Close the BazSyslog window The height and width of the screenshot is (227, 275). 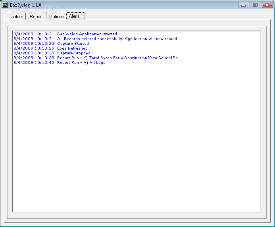[x=267, y=5]
